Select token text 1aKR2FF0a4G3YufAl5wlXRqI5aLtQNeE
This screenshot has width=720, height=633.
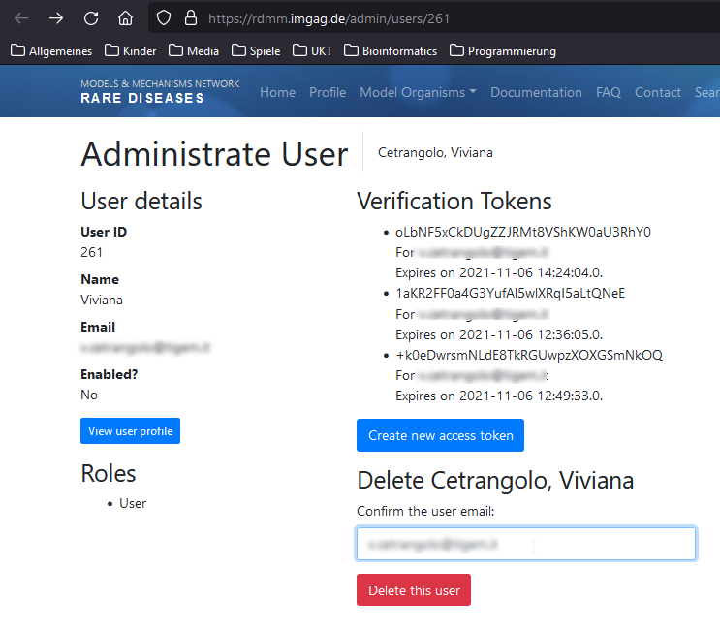[510, 293]
